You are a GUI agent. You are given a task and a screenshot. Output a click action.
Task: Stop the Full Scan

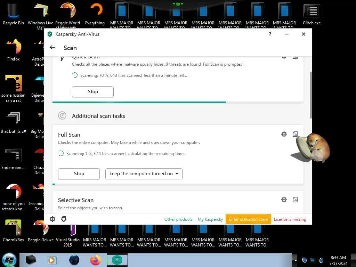click(79, 174)
